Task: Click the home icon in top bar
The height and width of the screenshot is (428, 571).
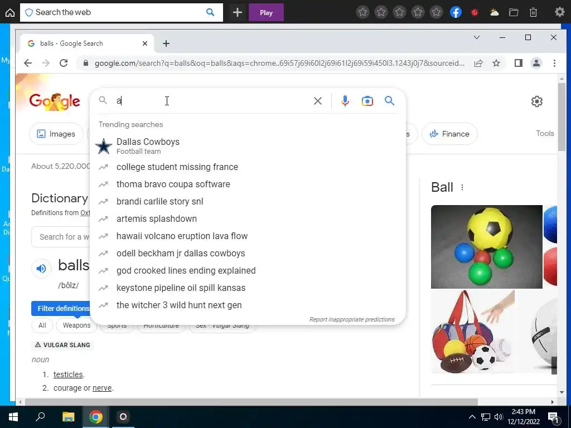Action: [10, 12]
